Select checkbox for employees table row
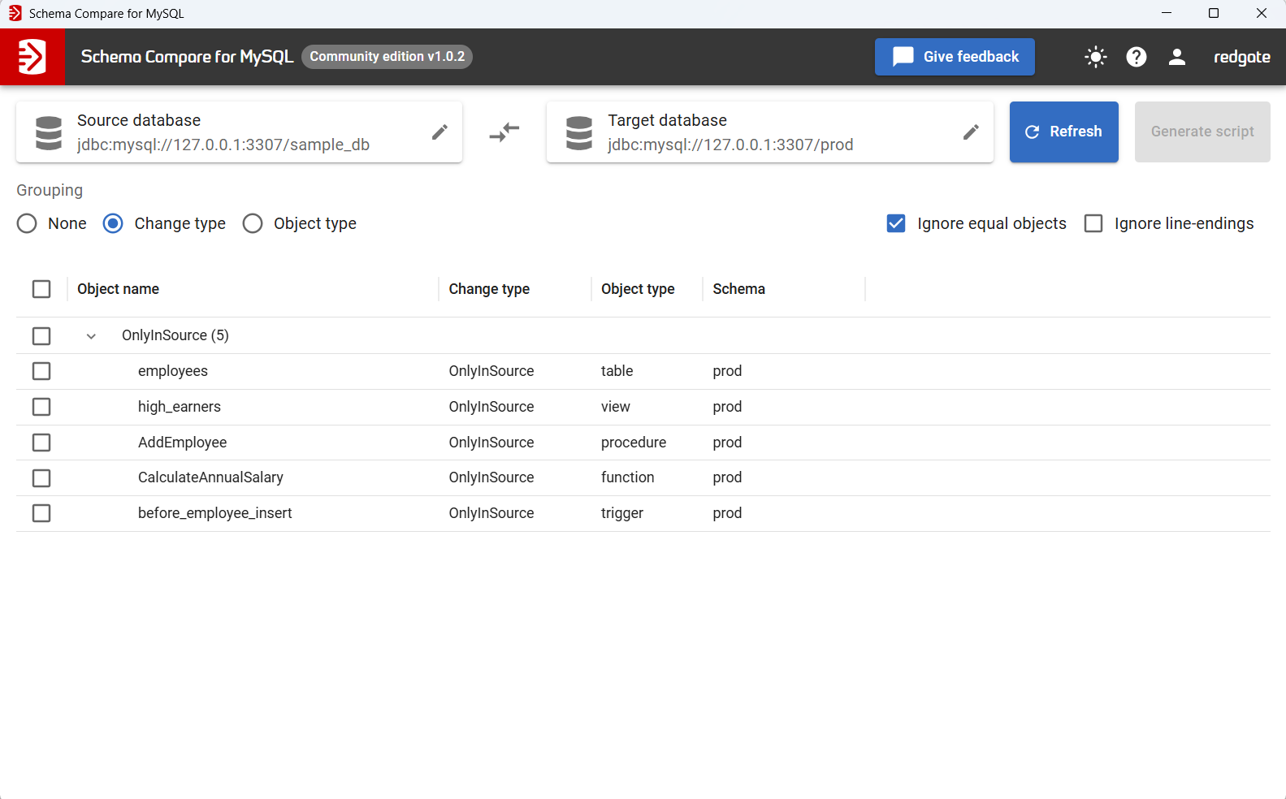This screenshot has height=799, width=1286. pos(41,371)
